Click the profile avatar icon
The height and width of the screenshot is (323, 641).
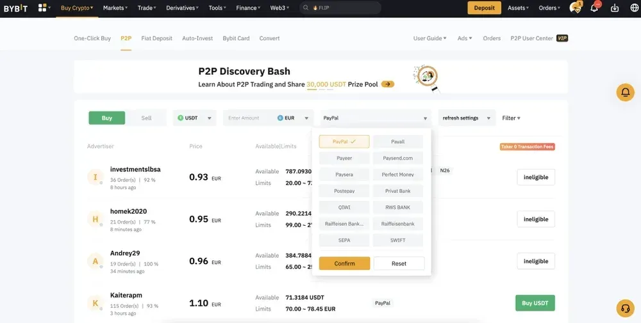(x=575, y=8)
